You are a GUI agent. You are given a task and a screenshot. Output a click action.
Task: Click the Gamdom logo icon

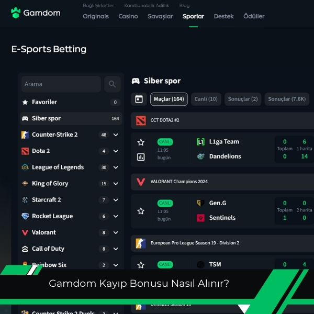[x=16, y=13]
